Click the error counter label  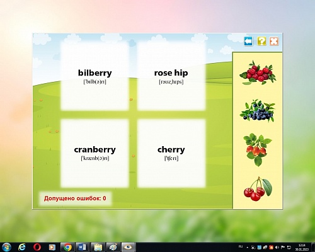tap(75, 198)
